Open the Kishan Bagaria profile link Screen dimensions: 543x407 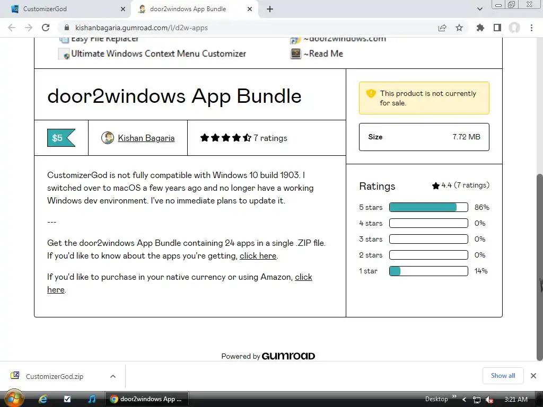[x=146, y=138]
